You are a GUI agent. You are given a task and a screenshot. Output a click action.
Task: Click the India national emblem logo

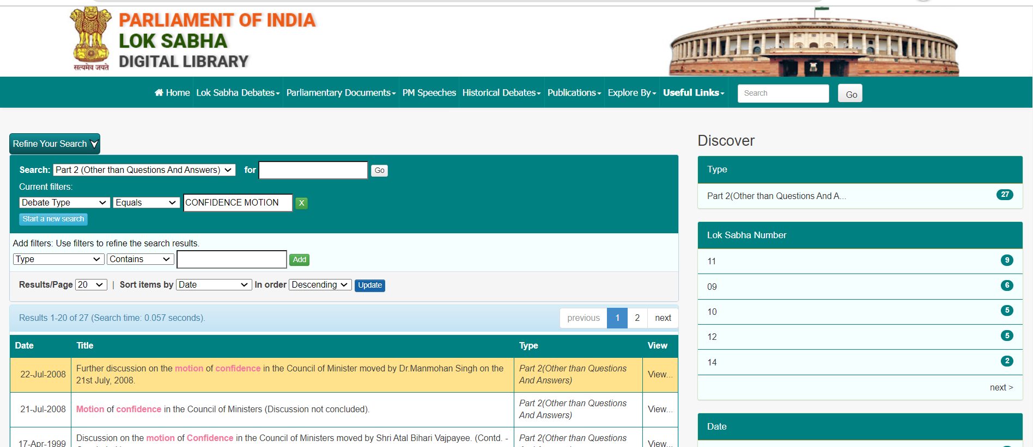90,39
